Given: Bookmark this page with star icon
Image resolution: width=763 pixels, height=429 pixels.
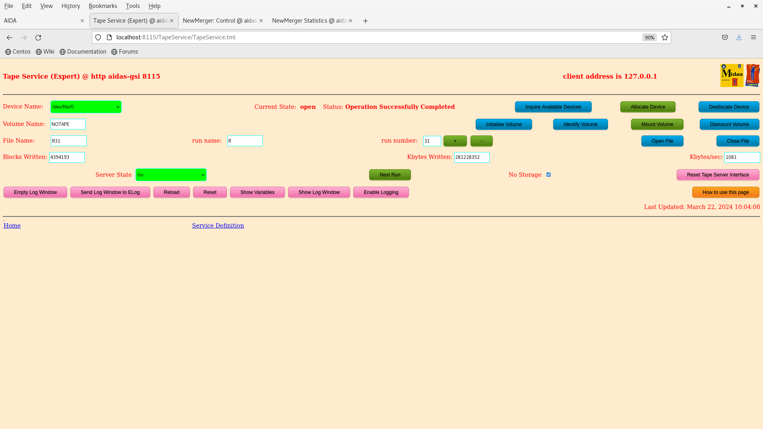Looking at the screenshot, I should (665, 37).
